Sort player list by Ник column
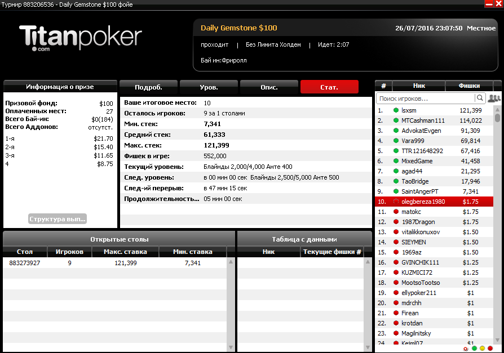Viewport: 504px width, 353px height. point(419,86)
